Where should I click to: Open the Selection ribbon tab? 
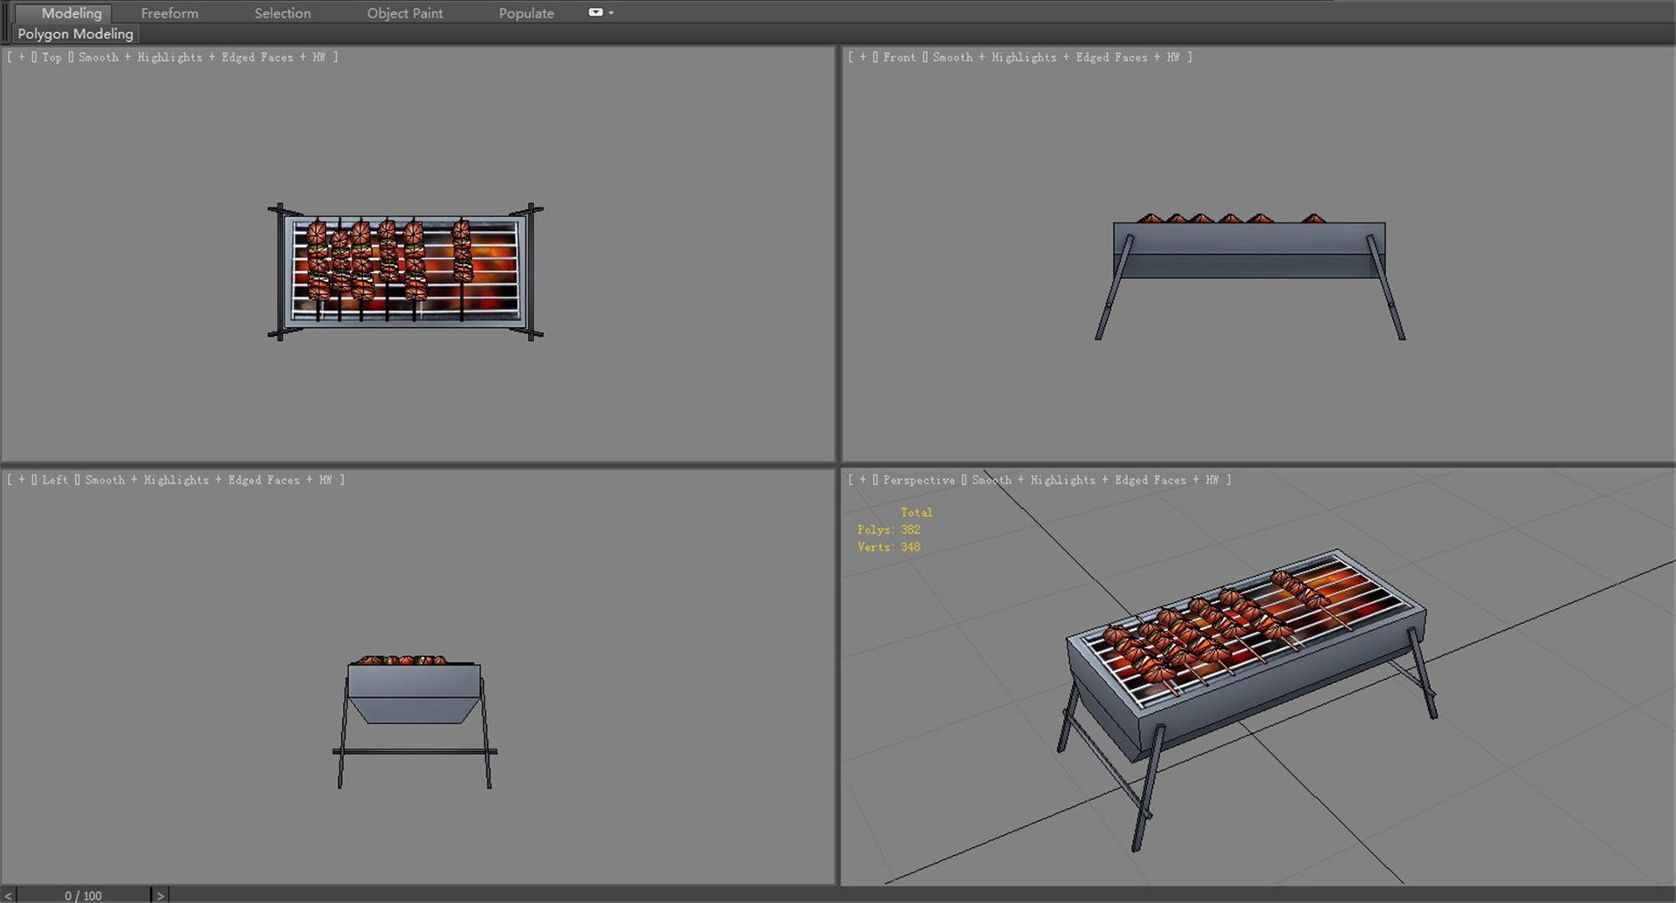[282, 13]
